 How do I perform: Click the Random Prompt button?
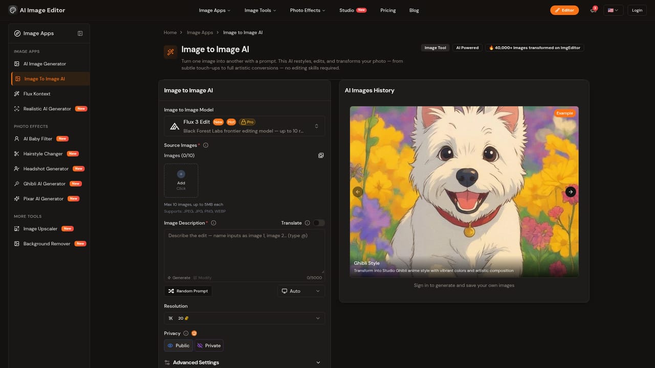coord(188,291)
